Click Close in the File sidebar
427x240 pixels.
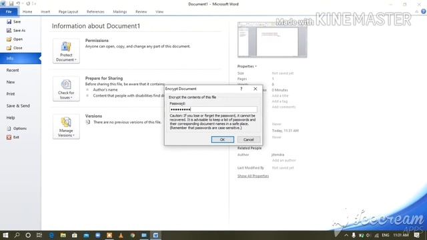click(15, 48)
